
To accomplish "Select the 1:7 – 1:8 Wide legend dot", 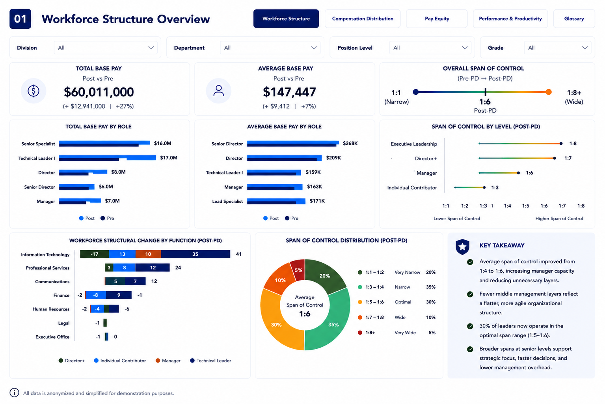I will point(360,317).
